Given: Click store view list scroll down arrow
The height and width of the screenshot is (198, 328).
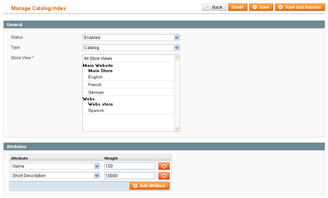Looking at the screenshot, I should 177,128.
